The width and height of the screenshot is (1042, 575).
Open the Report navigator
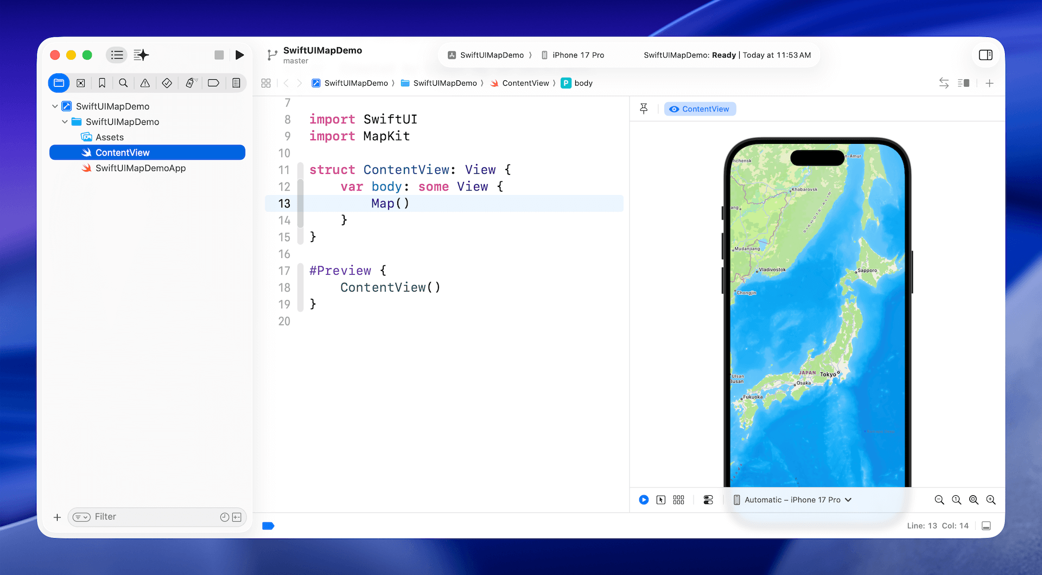pos(236,83)
